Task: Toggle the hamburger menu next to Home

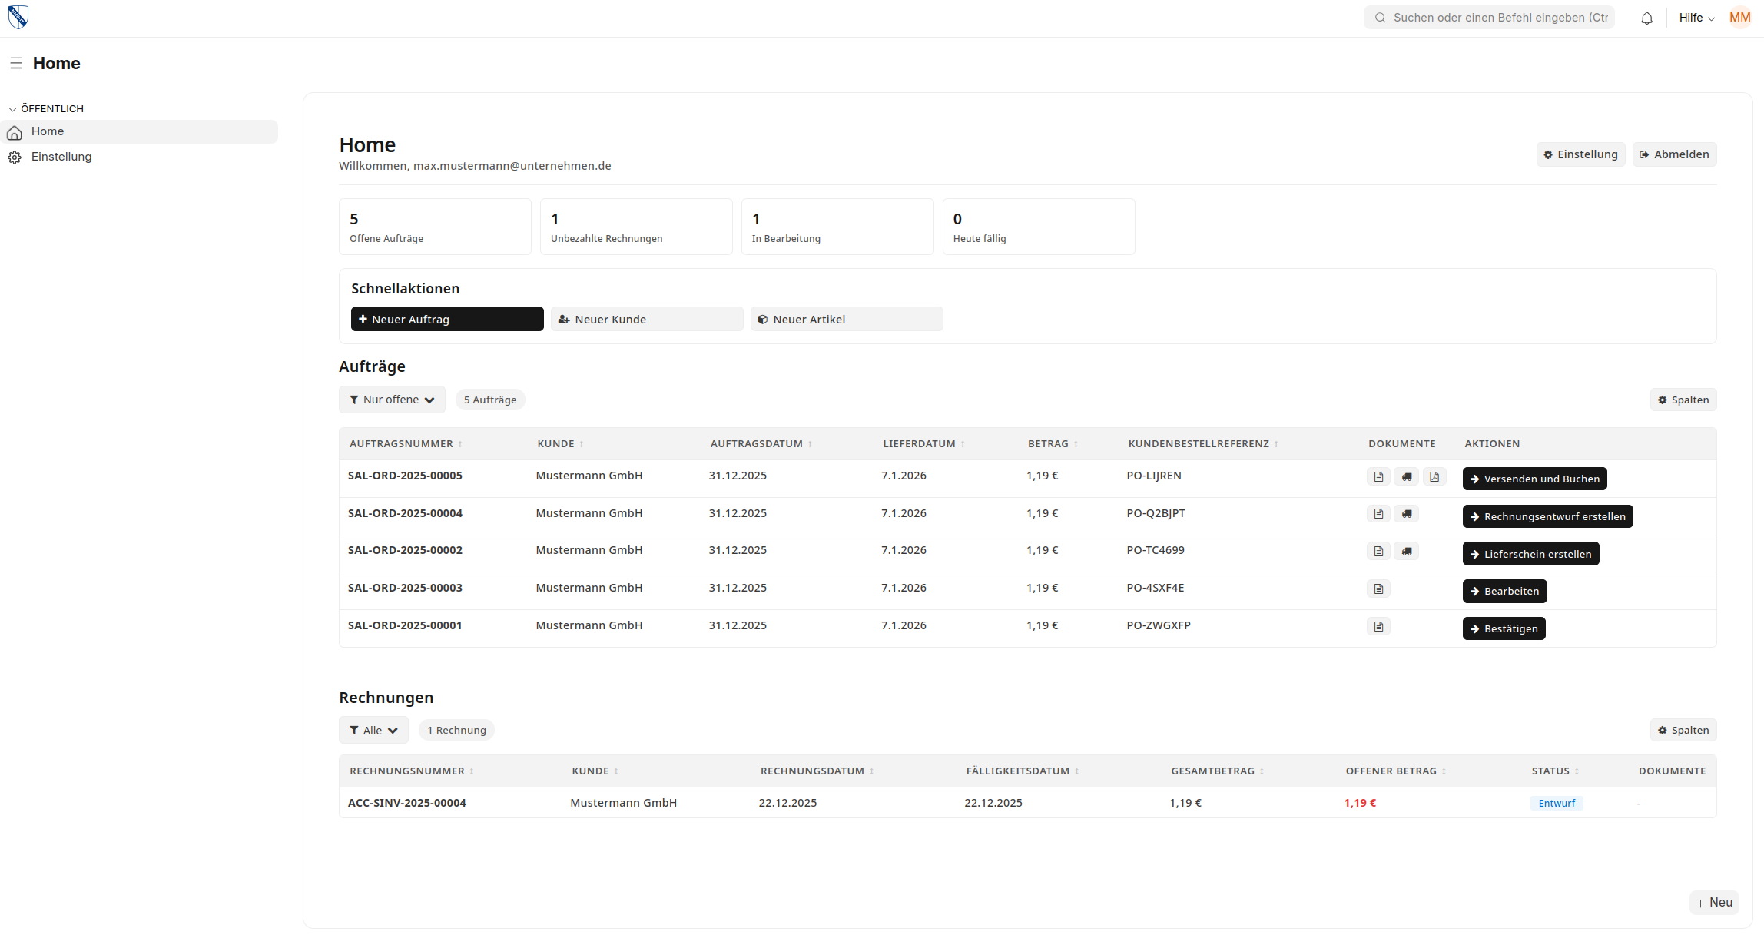Action: click(x=16, y=63)
